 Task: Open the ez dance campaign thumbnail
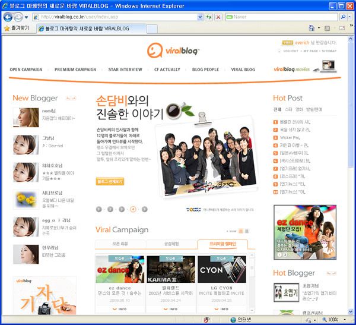120,269
